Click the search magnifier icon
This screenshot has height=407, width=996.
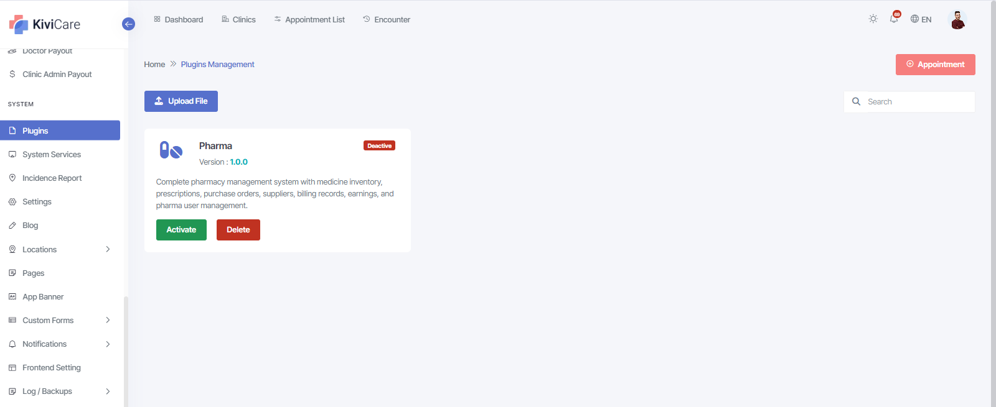click(x=856, y=102)
